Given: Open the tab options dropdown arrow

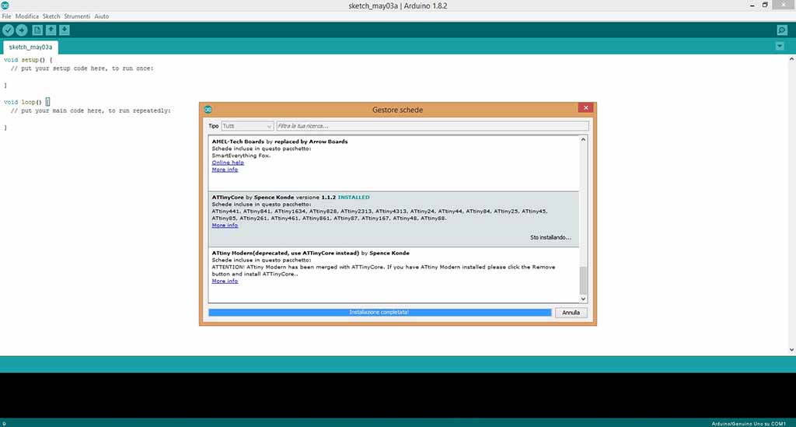Looking at the screenshot, I should point(780,46).
